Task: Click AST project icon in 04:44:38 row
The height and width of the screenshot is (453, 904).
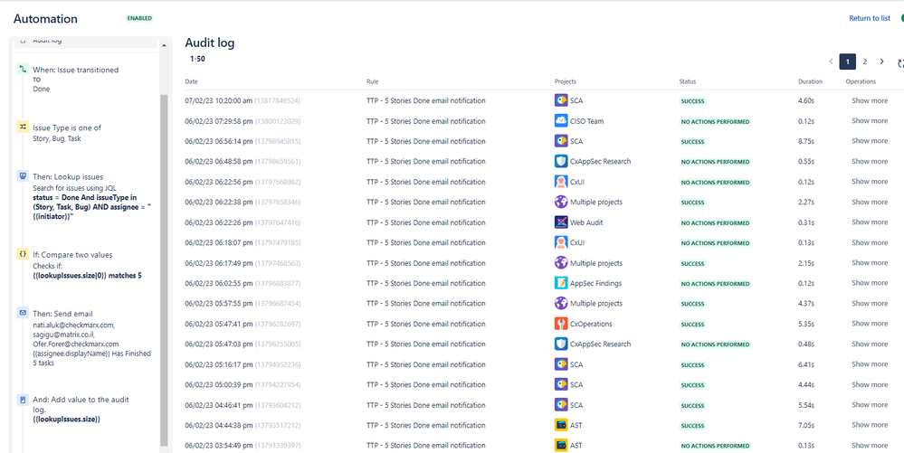Action: click(x=561, y=425)
